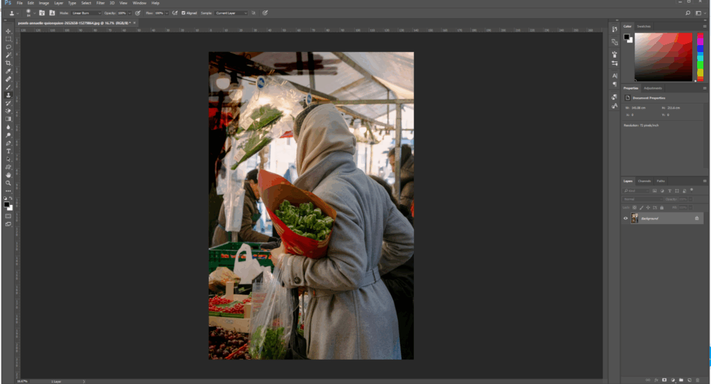The image size is (711, 384).
Task: Select the Rectangular Marquee tool
Action: tap(8, 39)
